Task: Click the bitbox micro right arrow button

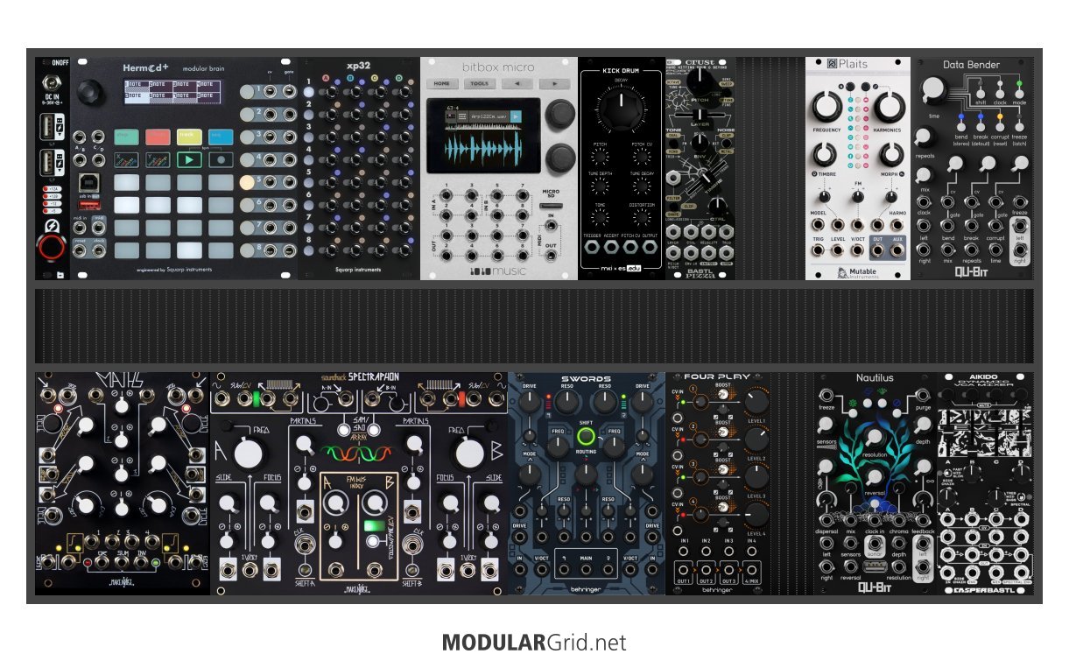Action: pos(554,83)
